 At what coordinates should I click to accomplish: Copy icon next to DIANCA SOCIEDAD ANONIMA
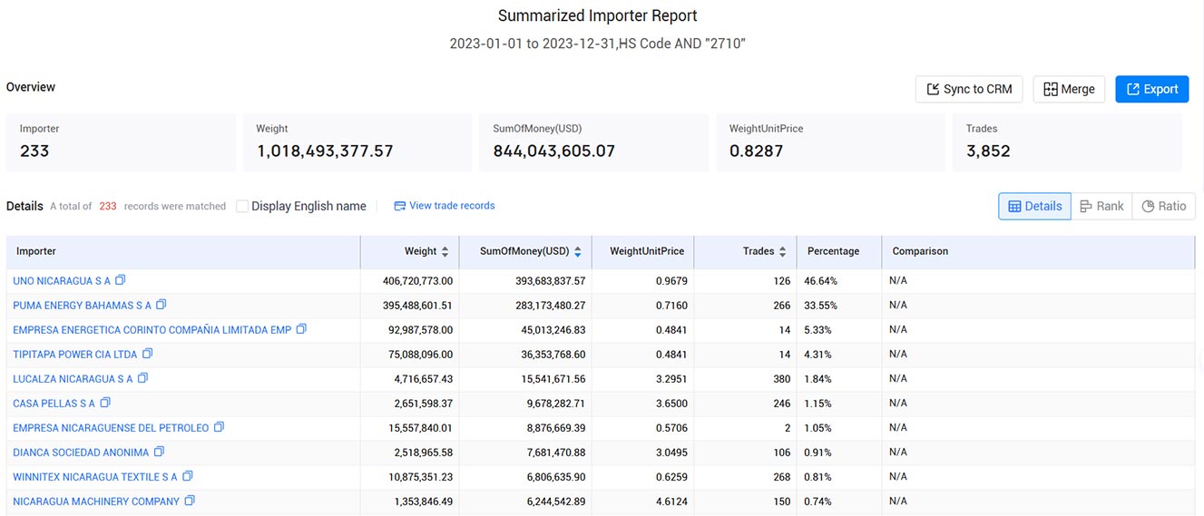[159, 452]
